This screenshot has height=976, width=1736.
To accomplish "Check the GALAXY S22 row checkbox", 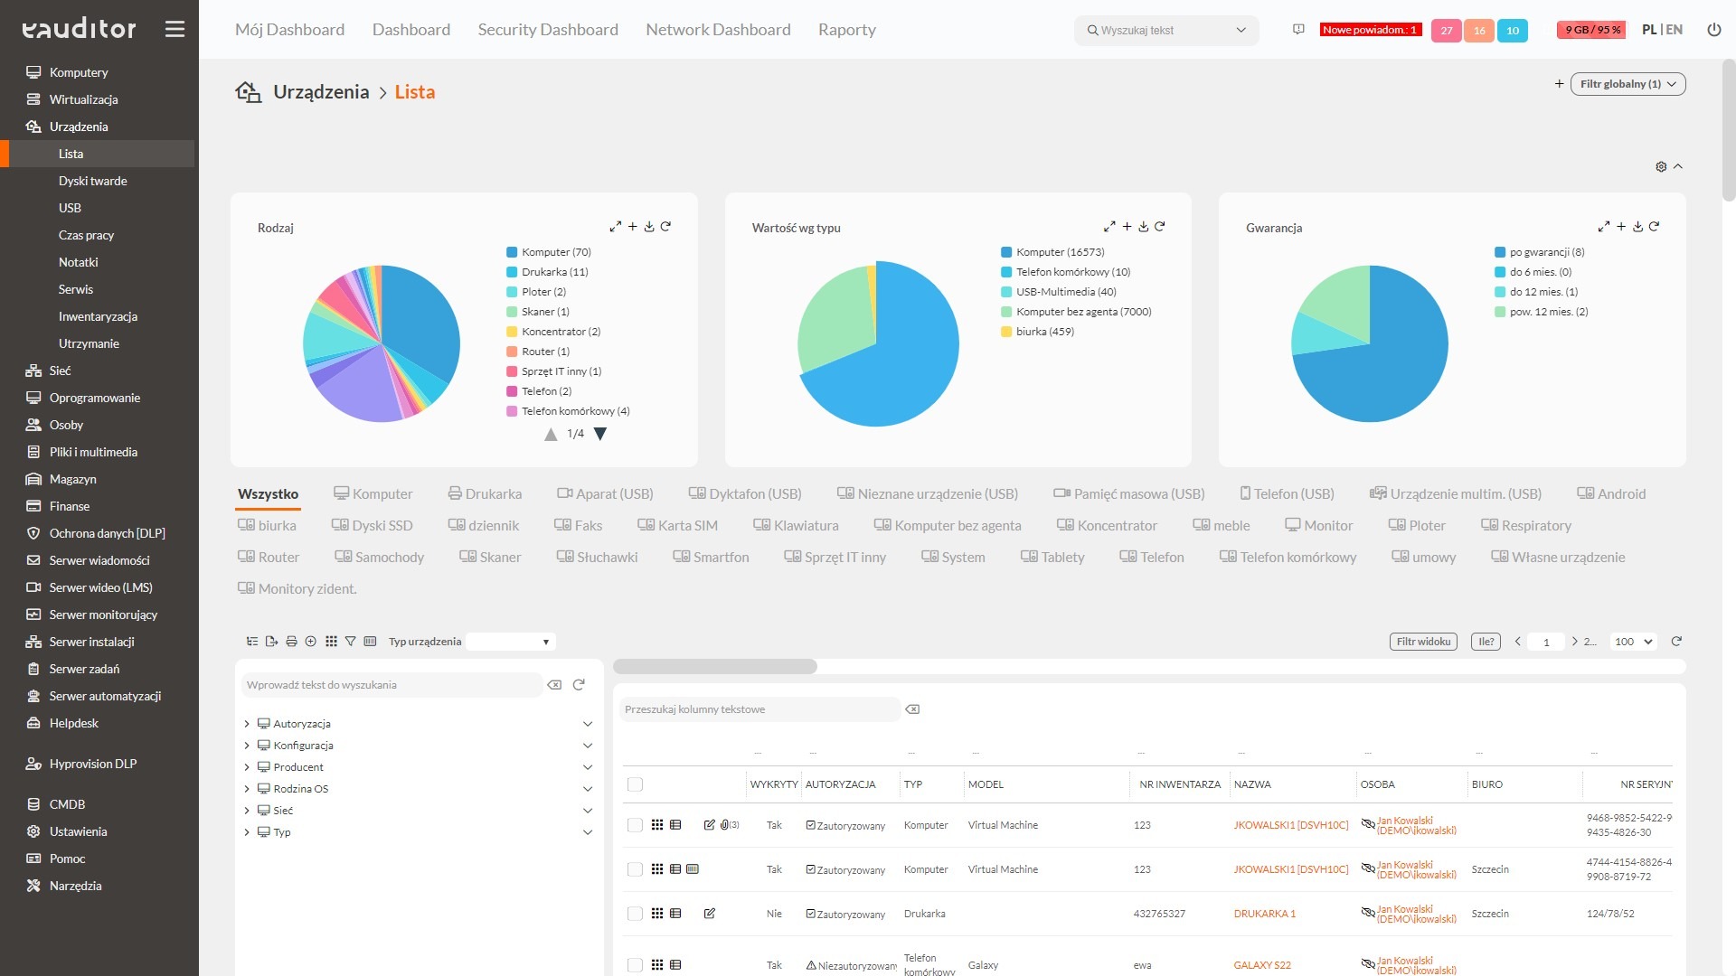I will click(635, 965).
